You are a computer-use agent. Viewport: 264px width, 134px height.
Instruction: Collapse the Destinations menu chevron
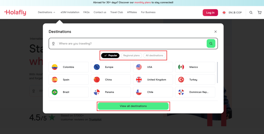point(54,12)
